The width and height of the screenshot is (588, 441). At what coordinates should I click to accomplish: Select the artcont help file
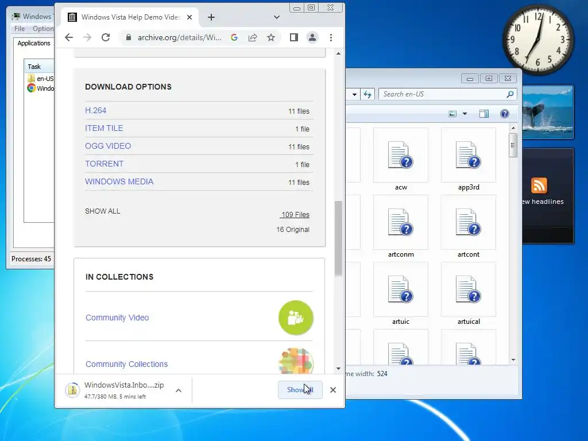pyautogui.click(x=469, y=226)
